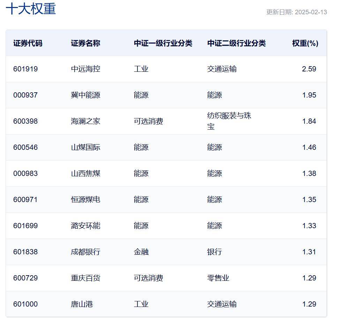Click weight value 1.35
337x324 pixels.
[x=309, y=200]
